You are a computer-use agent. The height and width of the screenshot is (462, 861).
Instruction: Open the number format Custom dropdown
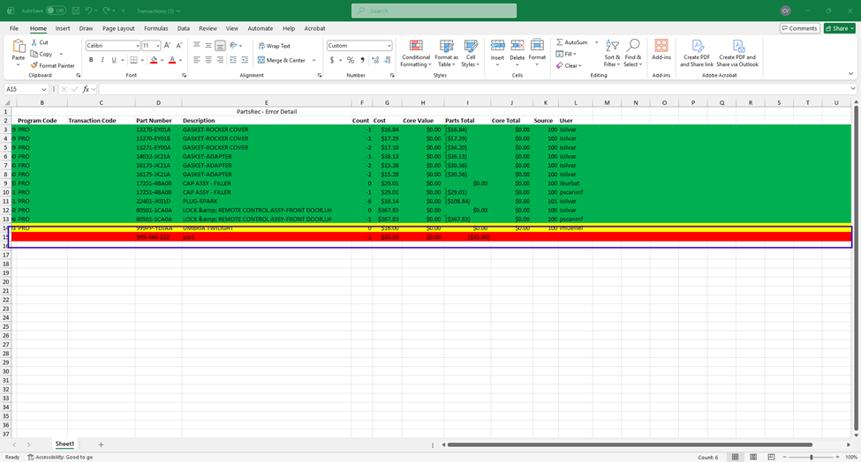(x=389, y=46)
